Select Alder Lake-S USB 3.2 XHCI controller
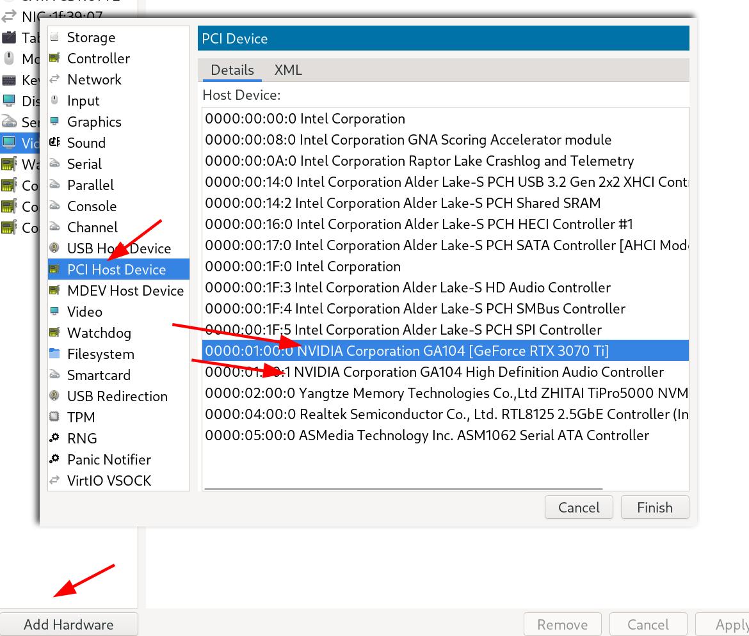This screenshot has width=749, height=636. 445,182
